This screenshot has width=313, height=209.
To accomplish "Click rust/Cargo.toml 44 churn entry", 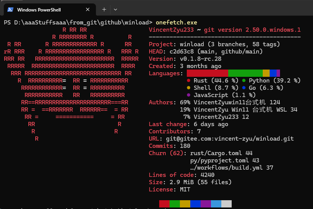I will point(221,153).
